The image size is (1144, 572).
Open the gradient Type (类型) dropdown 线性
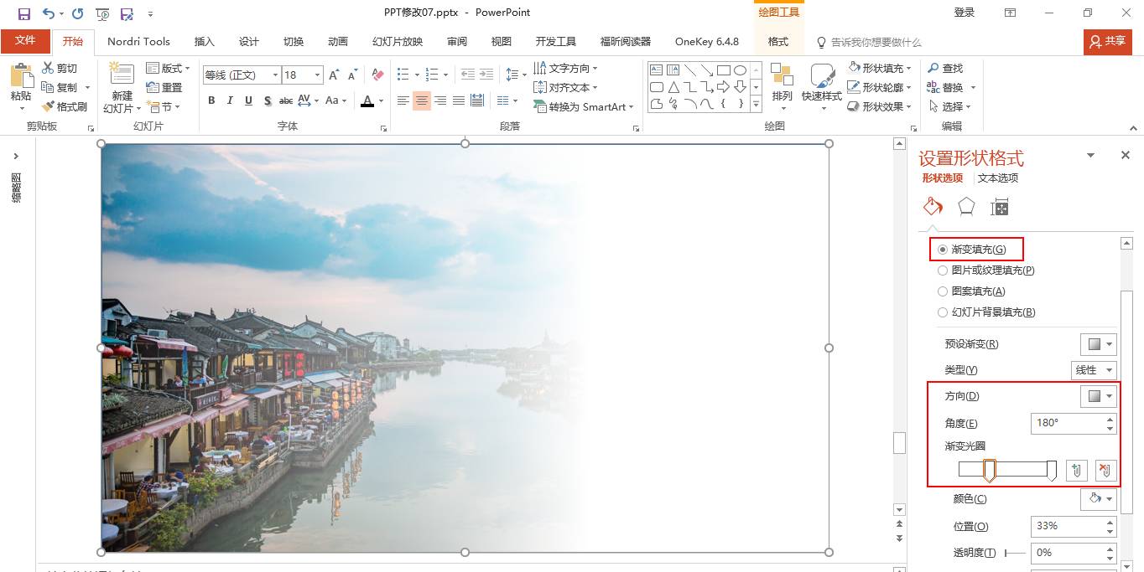point(1094,370)
